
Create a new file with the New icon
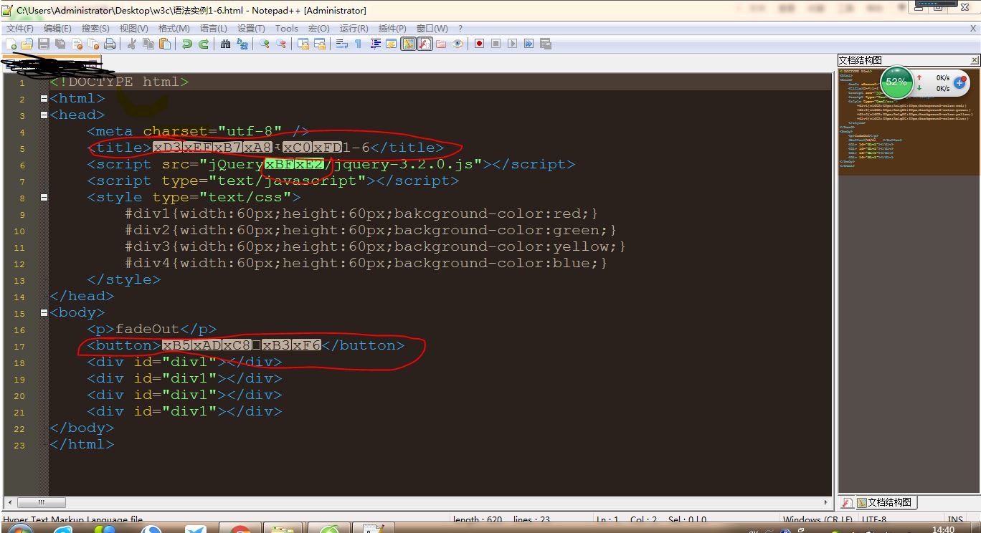pos(11,44)
